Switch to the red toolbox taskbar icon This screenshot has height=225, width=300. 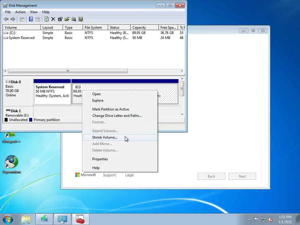point(80,219)
